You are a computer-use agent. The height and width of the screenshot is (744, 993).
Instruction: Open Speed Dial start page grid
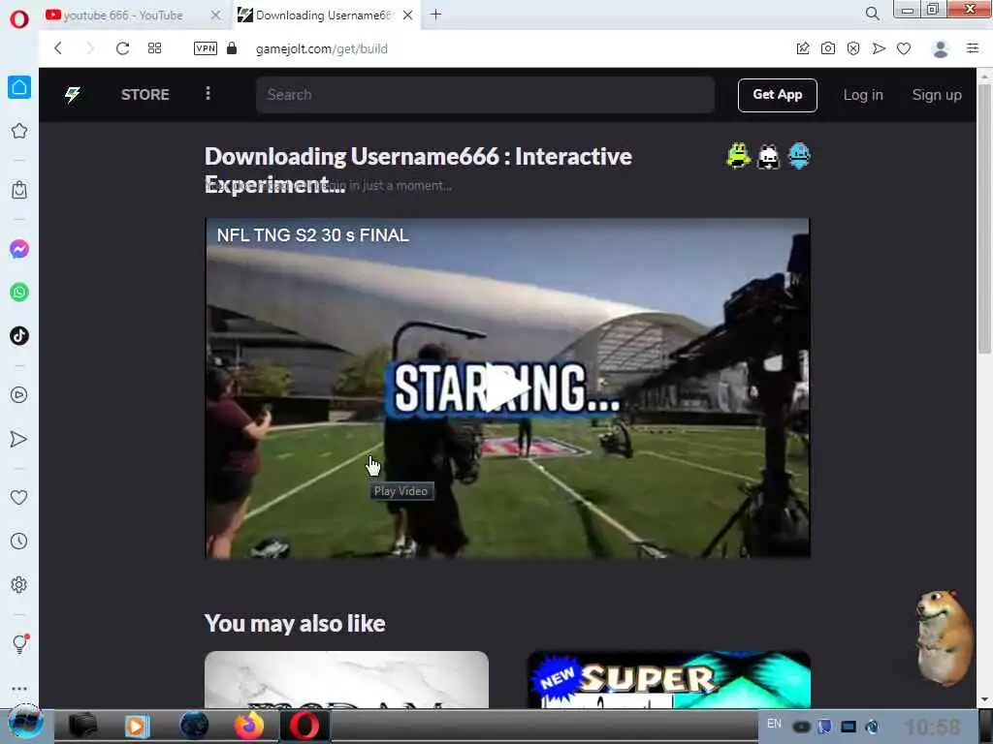[x=154, y=48]
